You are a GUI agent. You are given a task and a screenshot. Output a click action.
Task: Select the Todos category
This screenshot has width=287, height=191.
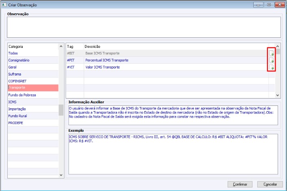pyautogui.click(x=33, y=53)
